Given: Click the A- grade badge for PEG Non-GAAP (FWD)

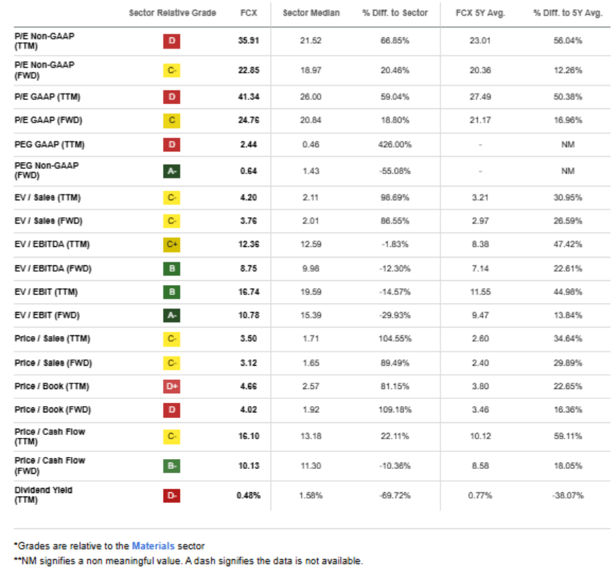Looking at the screenshot, I should pyautogui.click(x=172, y=170).
